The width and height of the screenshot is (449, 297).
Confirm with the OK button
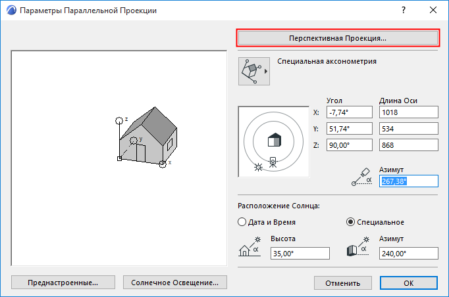[409, 283]
